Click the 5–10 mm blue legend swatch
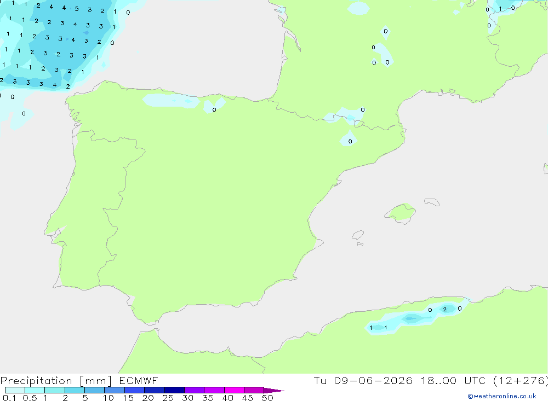 click(x=95, y=390)
